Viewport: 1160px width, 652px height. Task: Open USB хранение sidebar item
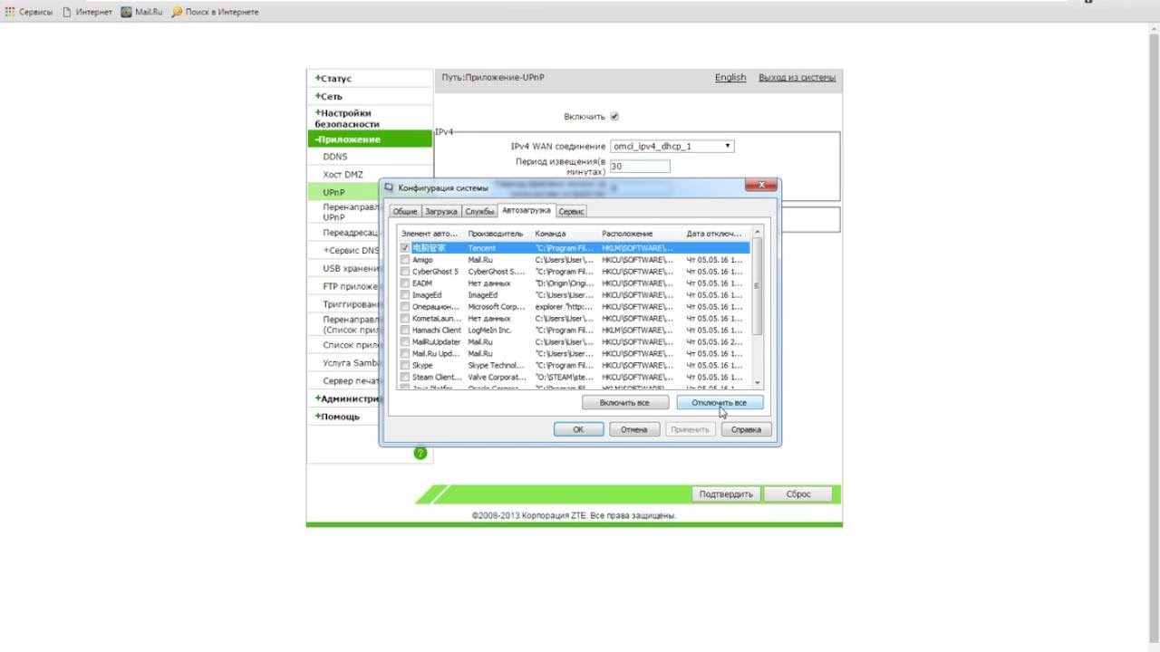point(352,268)
